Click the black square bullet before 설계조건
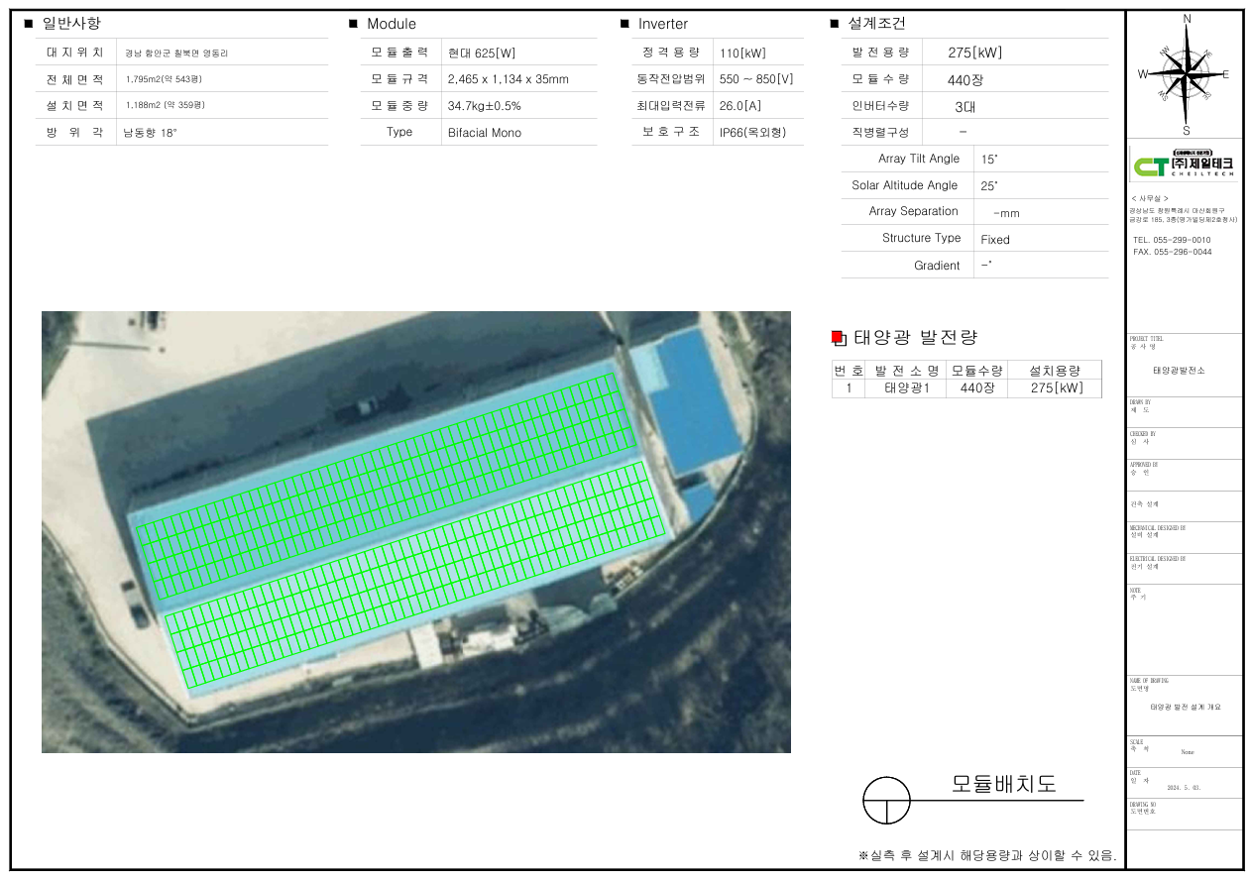The image size is (1249, 881). [834, 24]
